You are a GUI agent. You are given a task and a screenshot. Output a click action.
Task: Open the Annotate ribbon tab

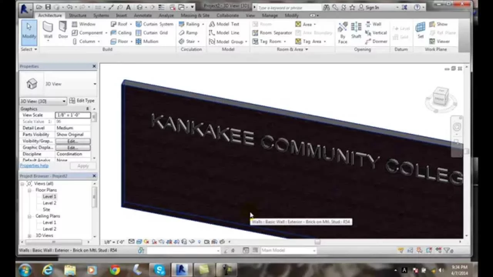(143, 15)
